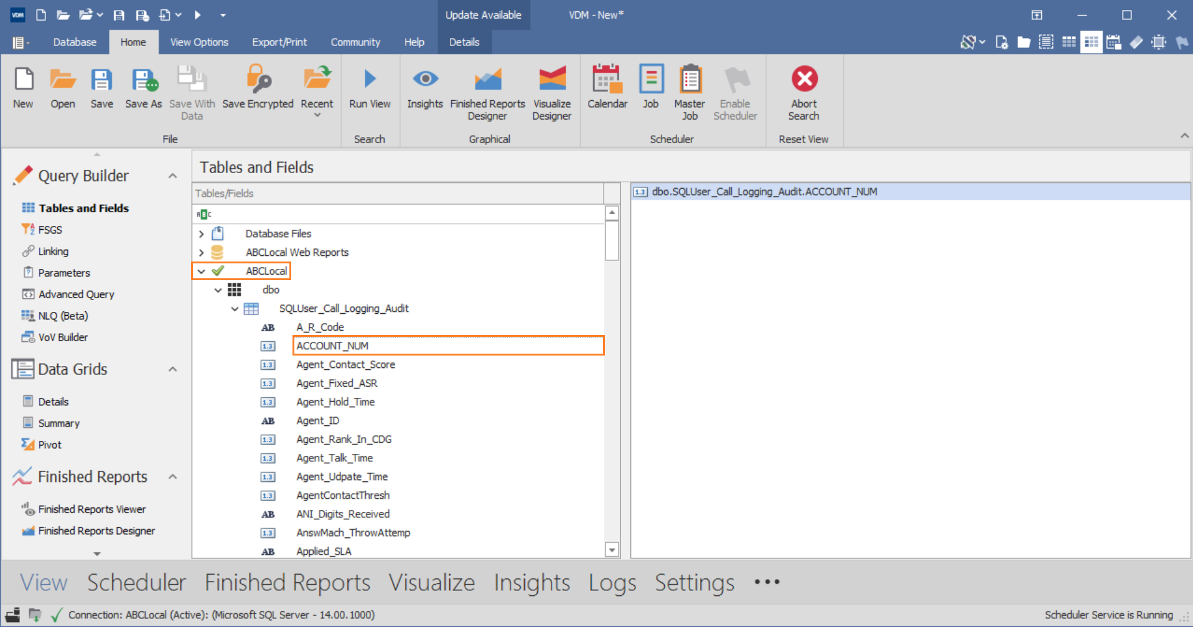Image resolution: width=1193 pixels, height=627 pixels.
Task: Click the Abort Search button
Action: click(x=804, y=93)
